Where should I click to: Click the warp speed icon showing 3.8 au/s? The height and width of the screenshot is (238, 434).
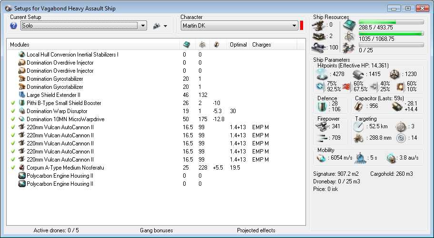click(x=391, y=158)
